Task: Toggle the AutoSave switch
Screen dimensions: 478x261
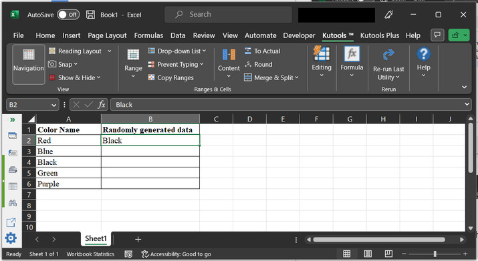Action: tap(68, 15)
